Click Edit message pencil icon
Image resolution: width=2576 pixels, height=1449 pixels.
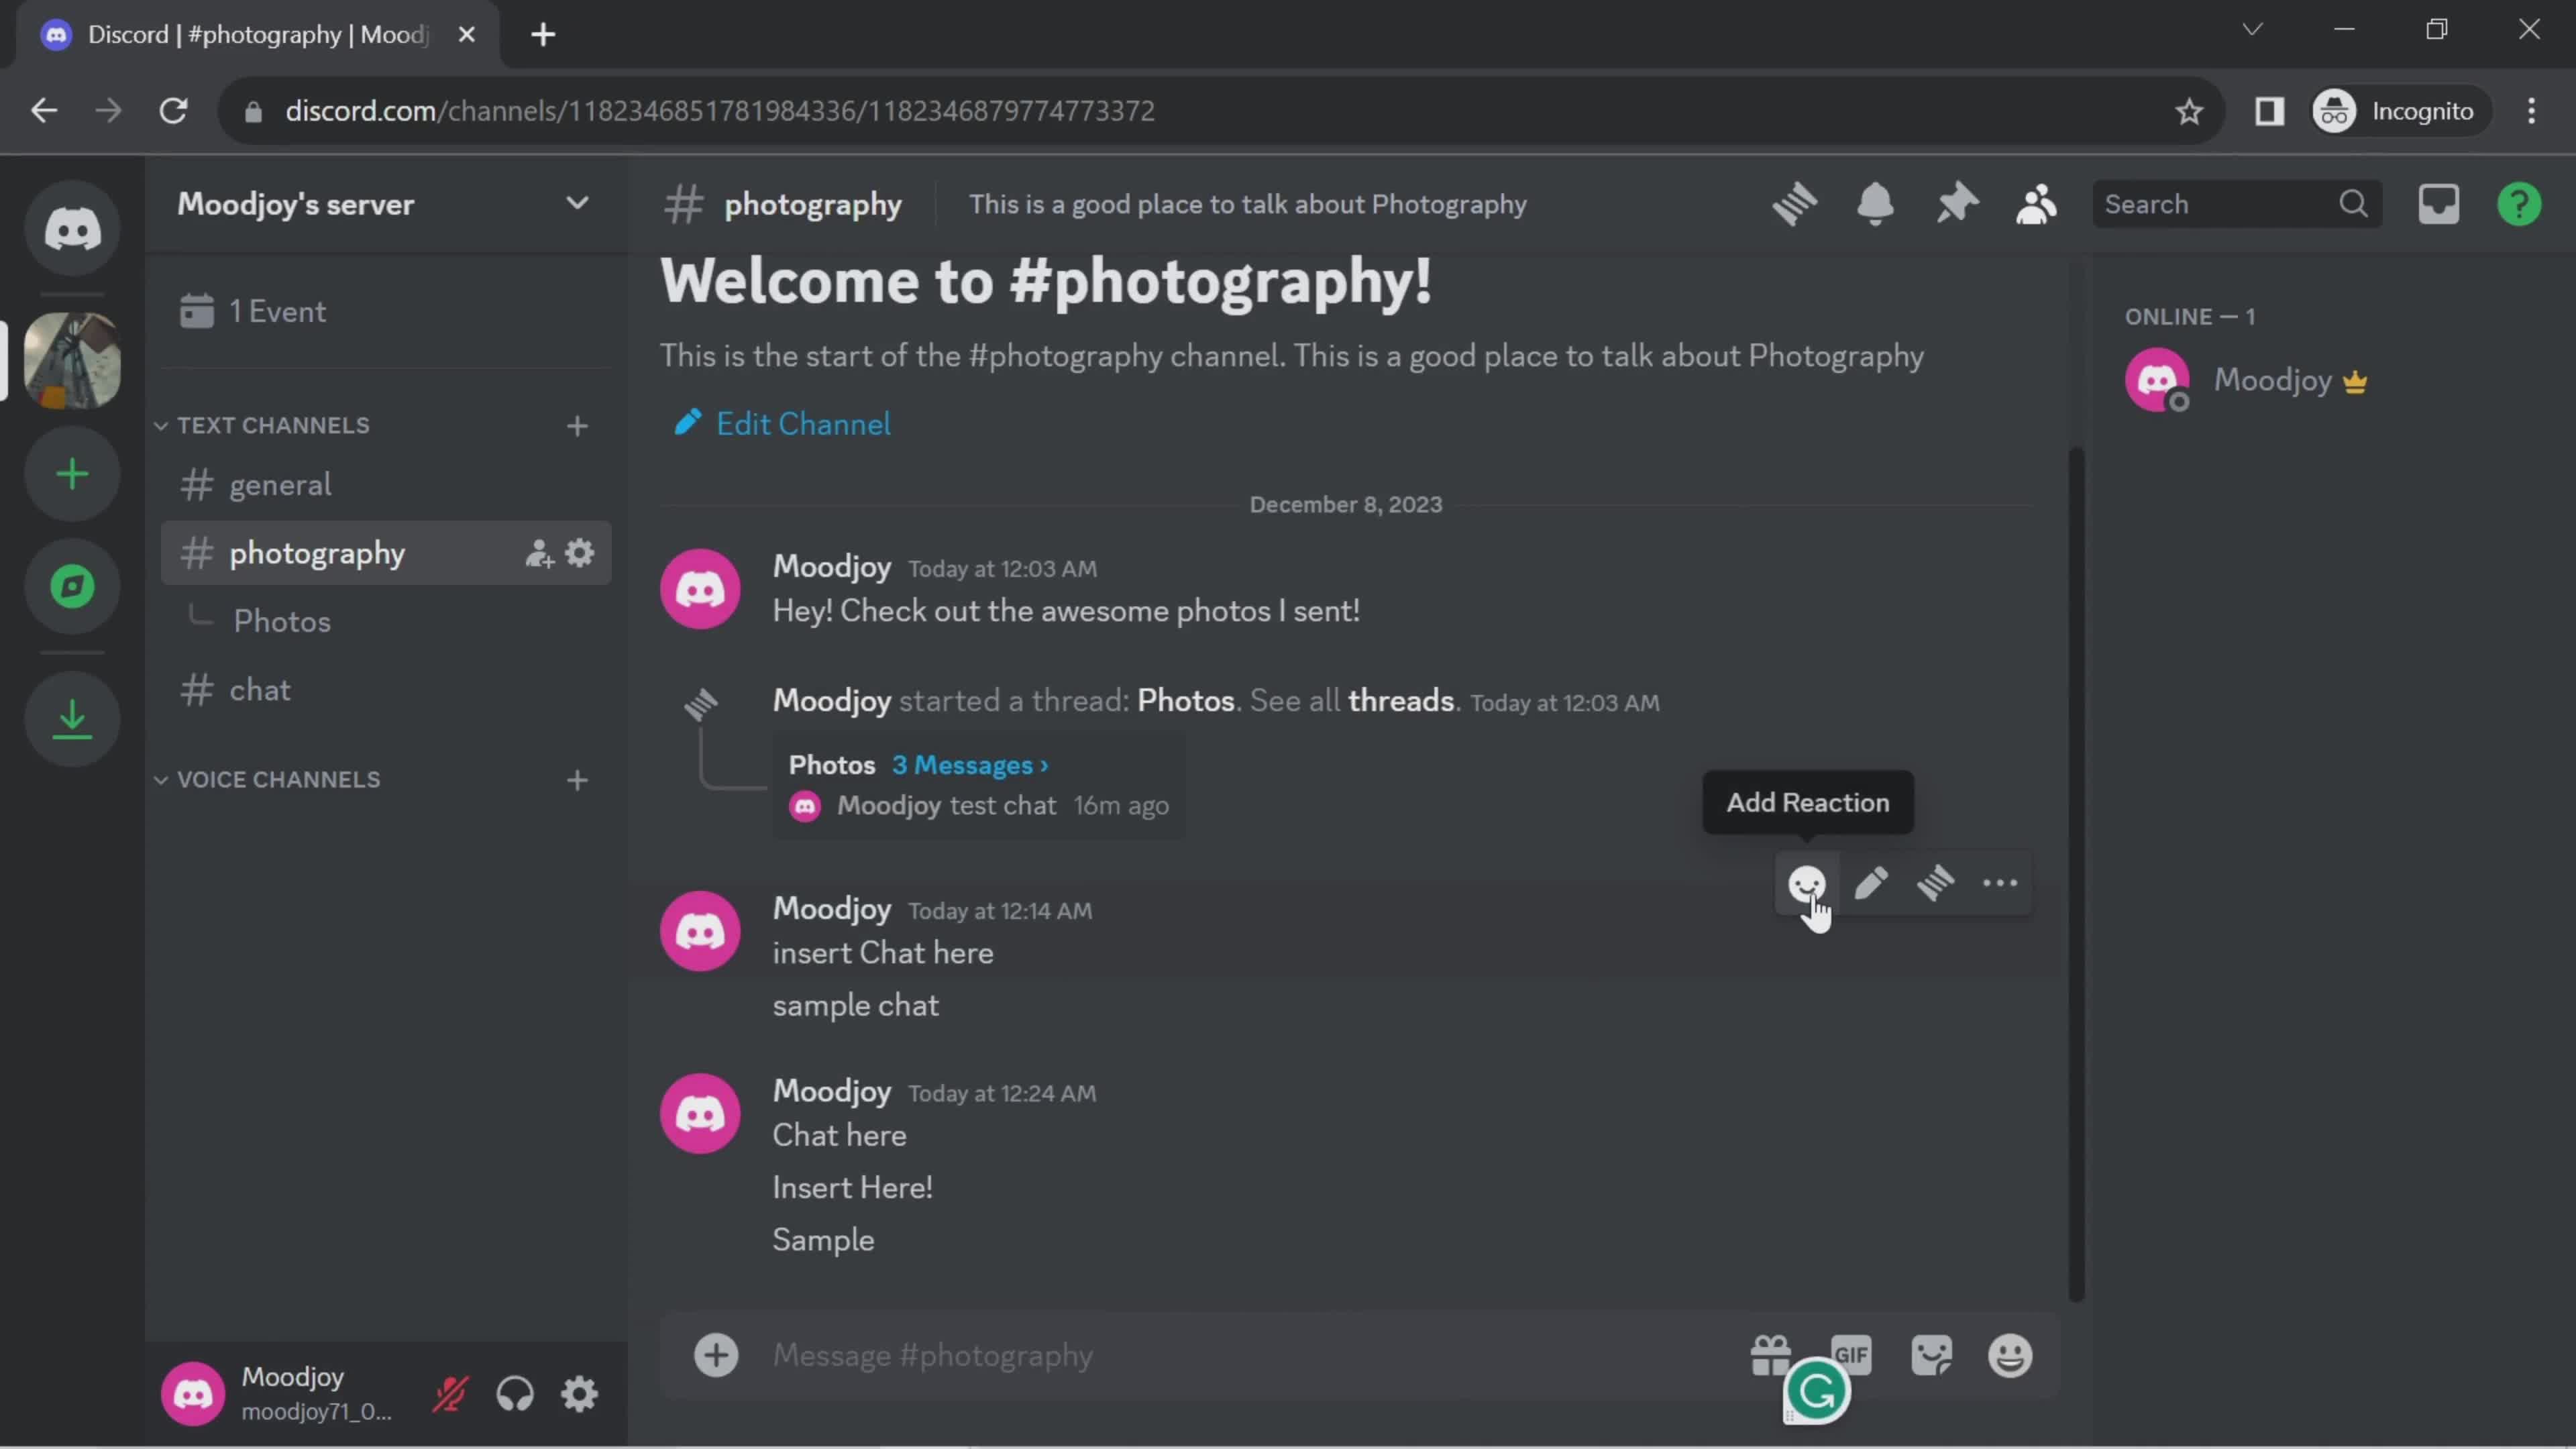click(1871, 883)
